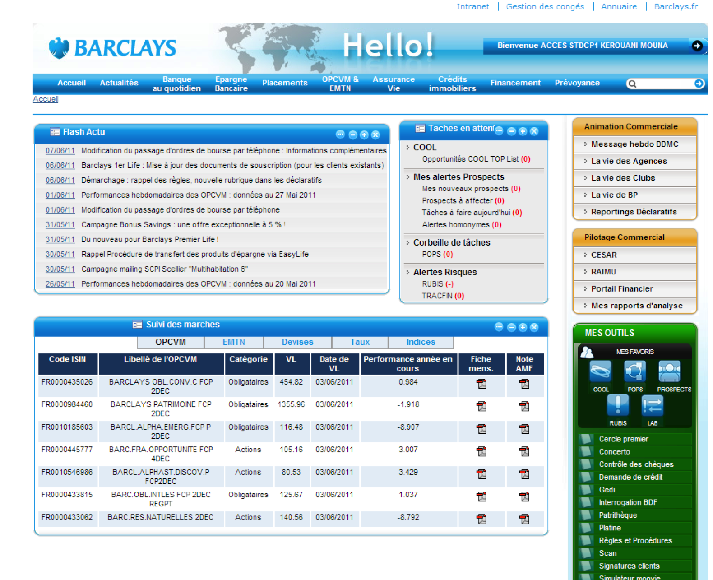713x580 pixels.
Task: Open the POPS favorite tool icon
Action: [x=634, y=371]
